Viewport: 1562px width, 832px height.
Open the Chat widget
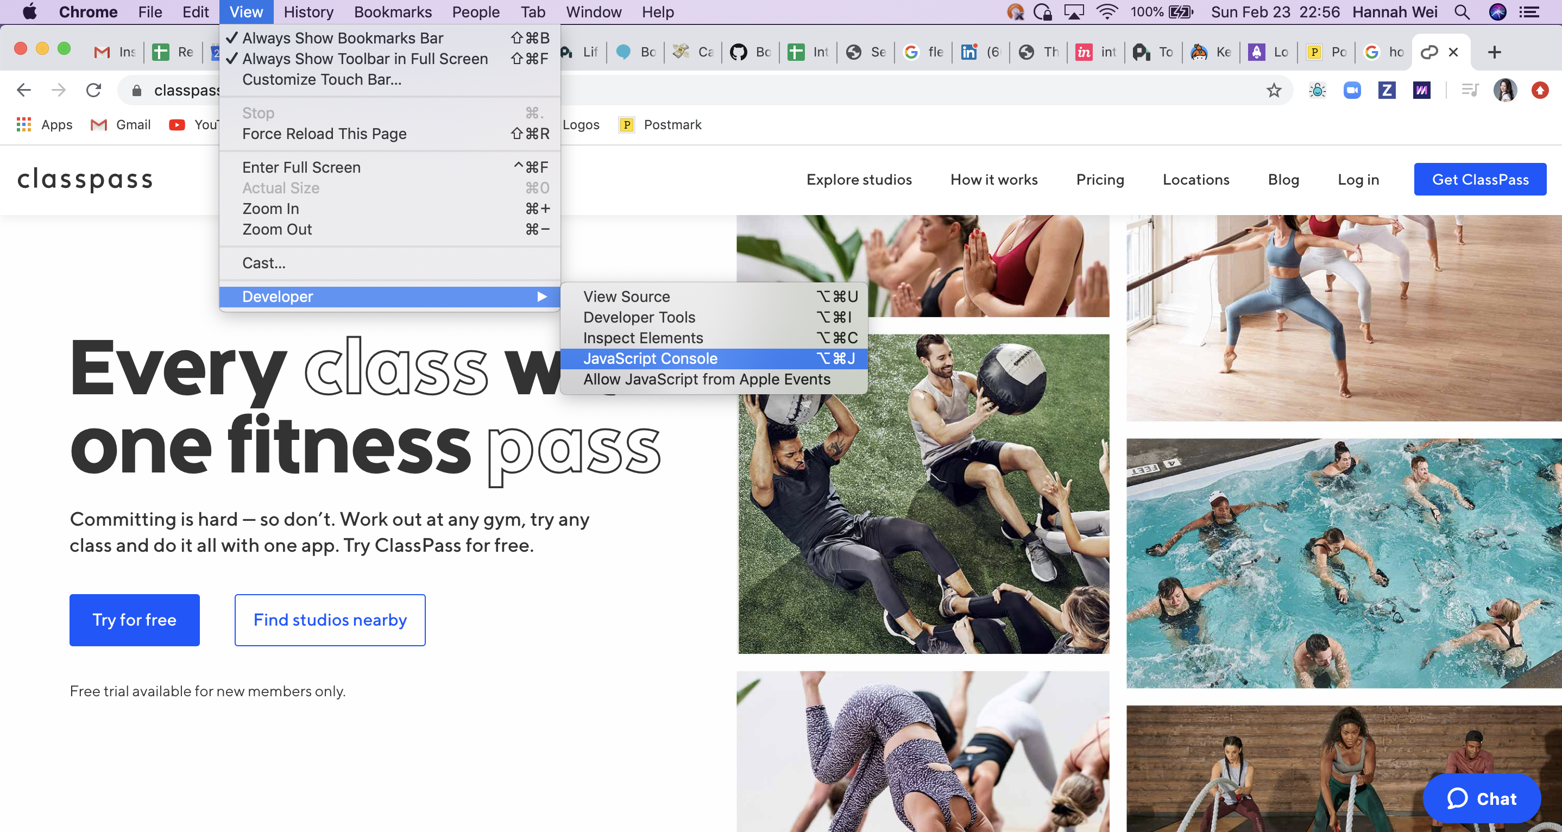[1482, 798]
